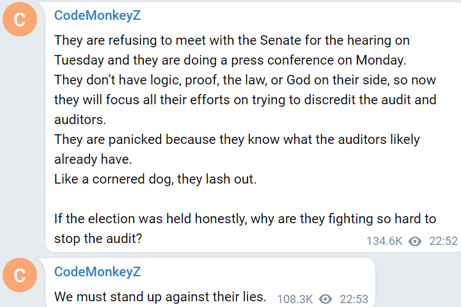Click the avatar beside the 'stand up' message

[20, 275]
